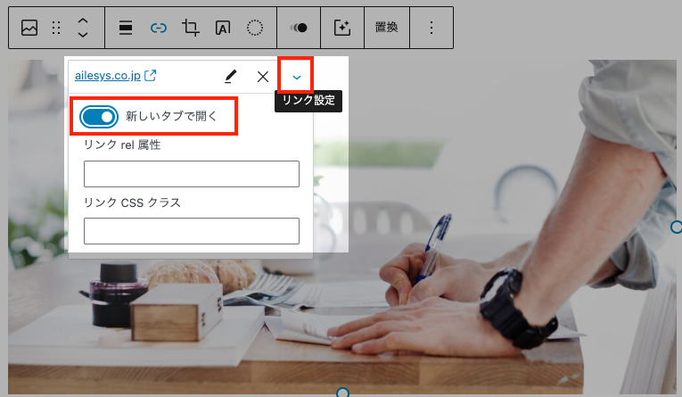The width and height of the screenshot is (682, 397).
Task: Move block down with the down arrow
Action: tap(83, 35)
